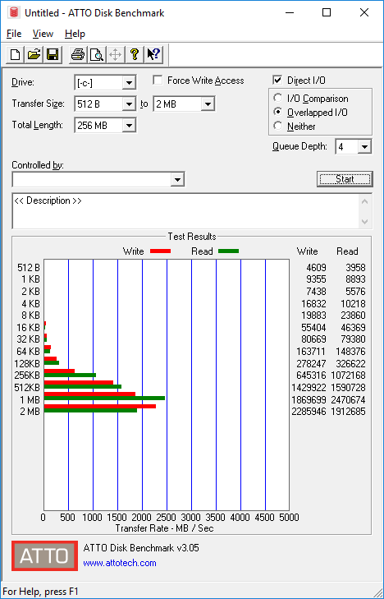Click ATTO Disk Benchmark v3.05 text
Screen dimensions: 384x599
[x=141, y=548]
